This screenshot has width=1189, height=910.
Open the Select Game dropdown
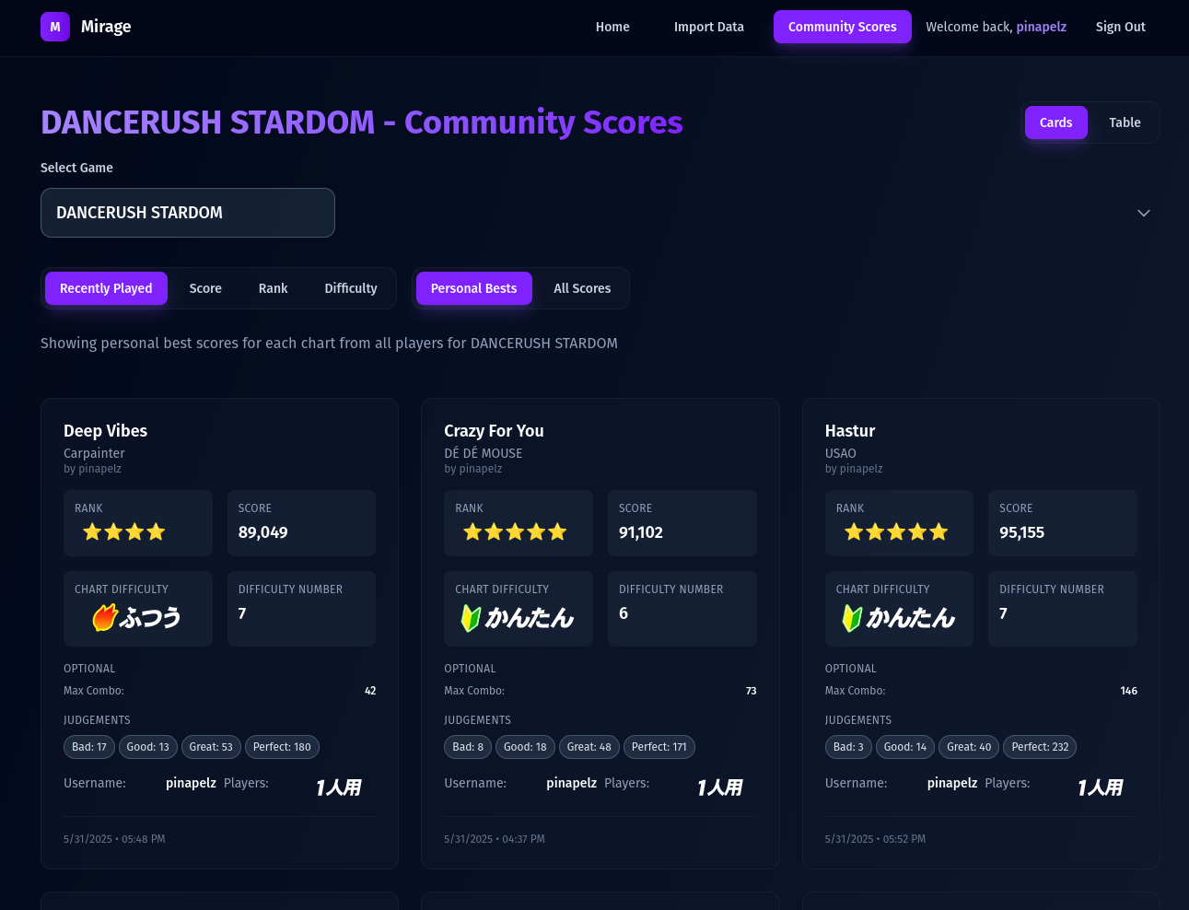coord(188,213)
